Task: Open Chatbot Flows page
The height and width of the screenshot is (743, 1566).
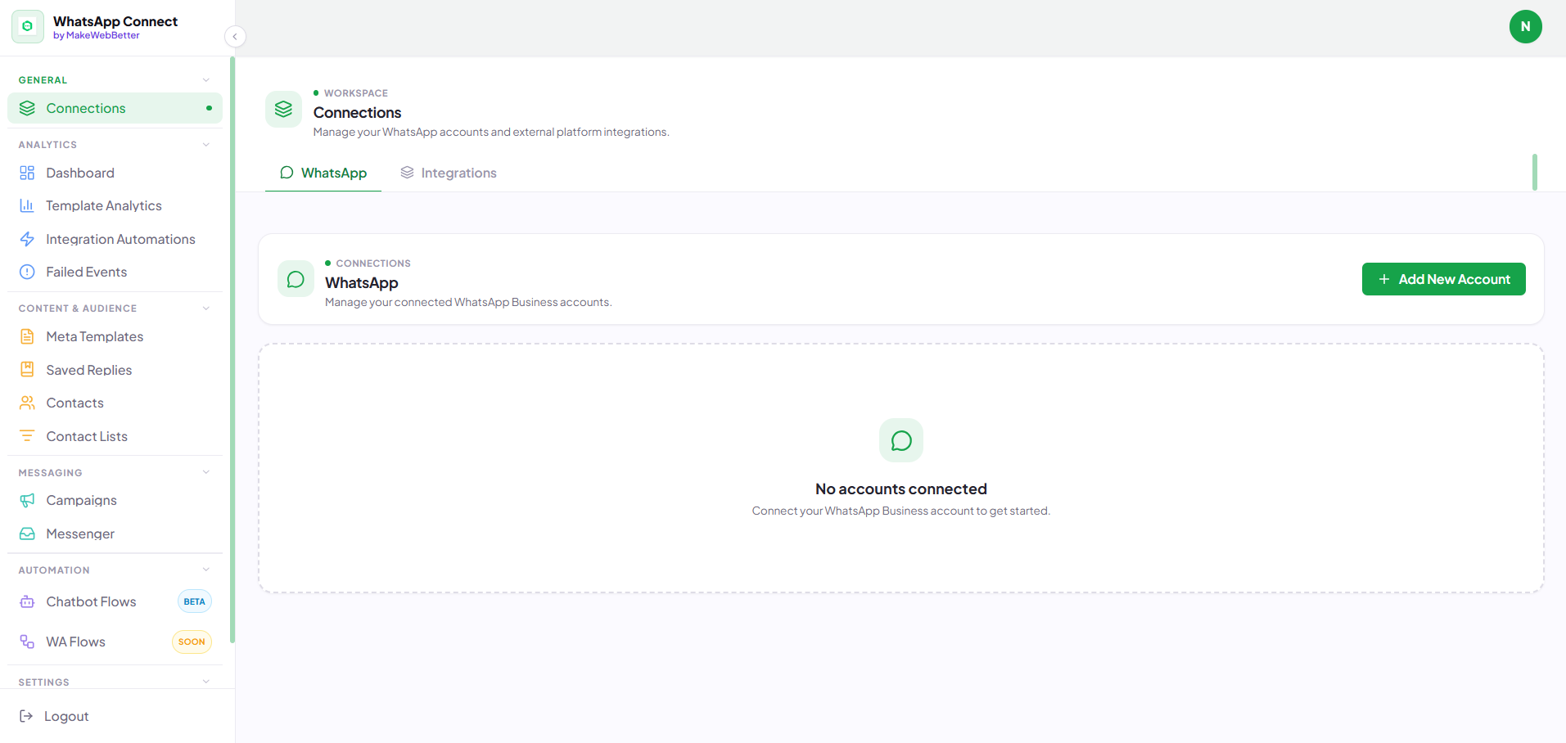Action: coord(115,601)
